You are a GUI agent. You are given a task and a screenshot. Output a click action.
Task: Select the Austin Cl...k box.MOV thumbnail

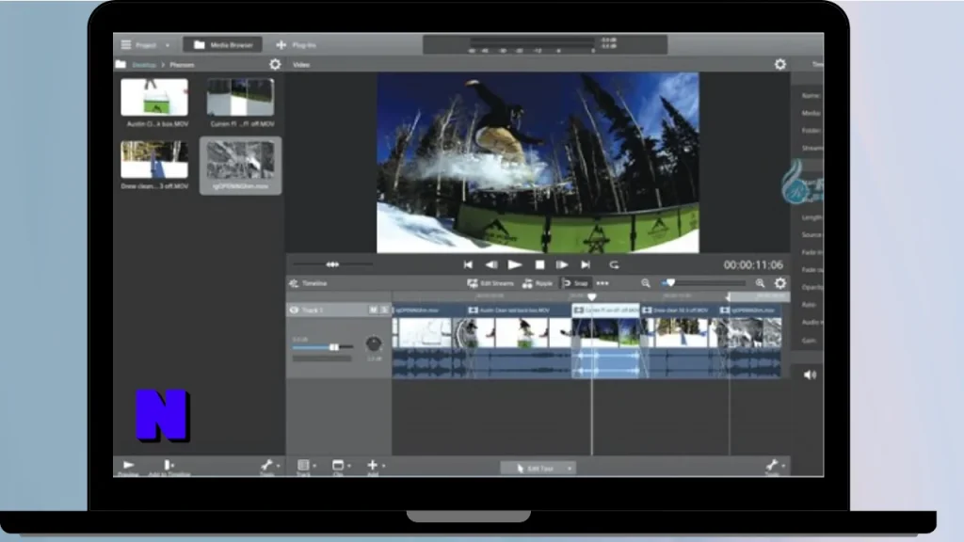point(154,97)
